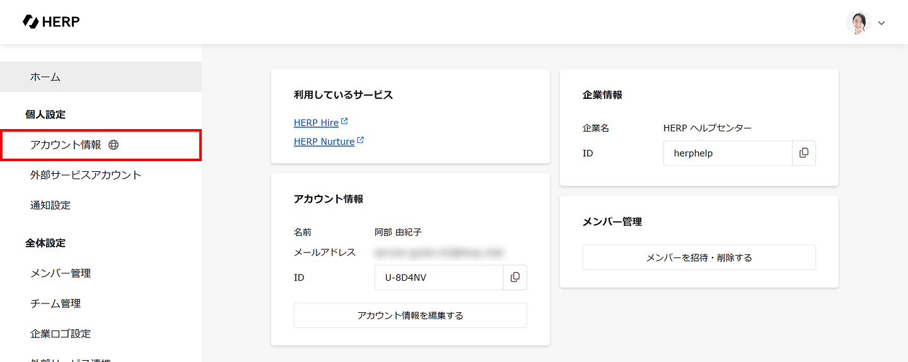Expand the account dropdown chevron
The height and width of the screenshot is (362, 908).
(x=882, y=23)
